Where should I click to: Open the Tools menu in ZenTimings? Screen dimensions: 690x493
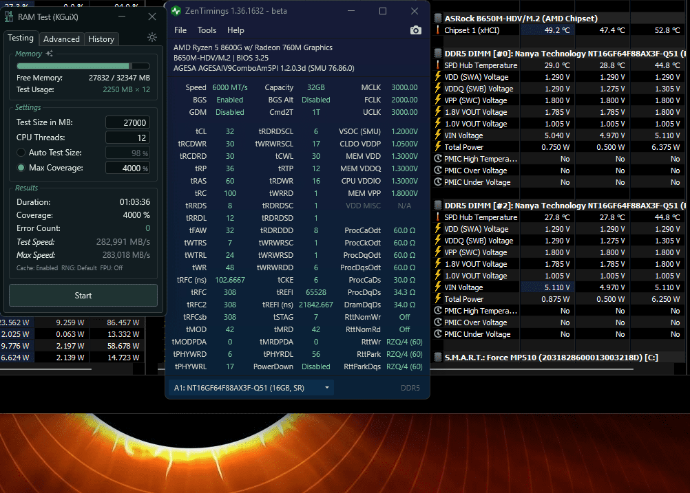(207, 30)
